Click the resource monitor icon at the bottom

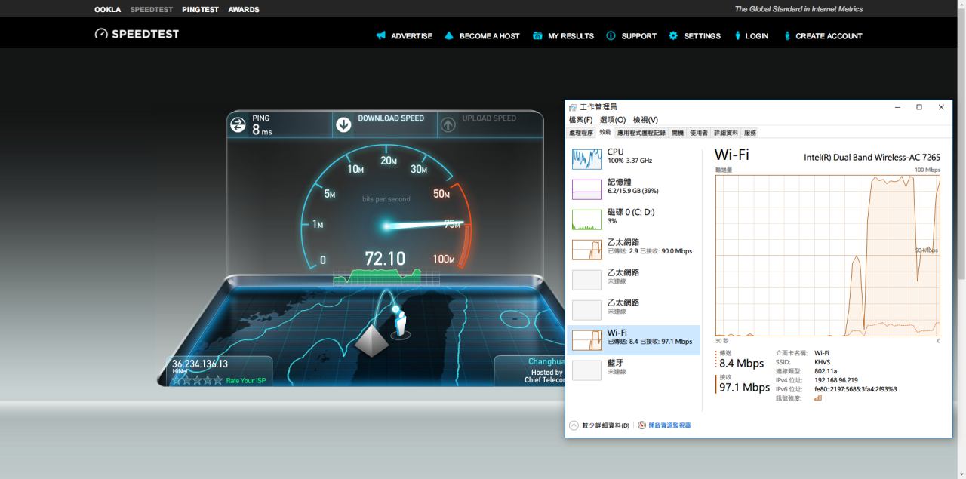[x=642, y=425]
